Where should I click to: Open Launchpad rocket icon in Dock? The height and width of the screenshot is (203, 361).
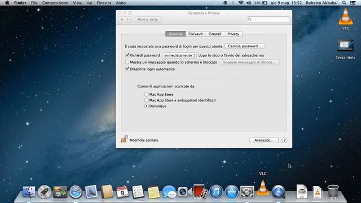tap(45, 192)
